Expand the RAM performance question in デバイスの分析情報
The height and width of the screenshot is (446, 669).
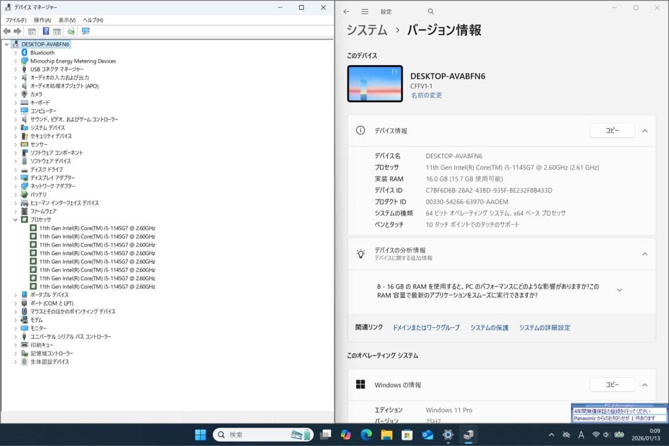tap(619, 289)
